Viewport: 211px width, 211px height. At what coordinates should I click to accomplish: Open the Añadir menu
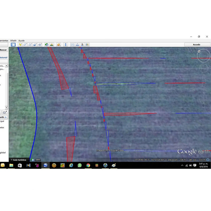point(13,41)
